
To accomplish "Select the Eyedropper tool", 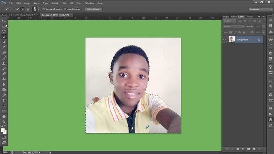I will point(4,47).
